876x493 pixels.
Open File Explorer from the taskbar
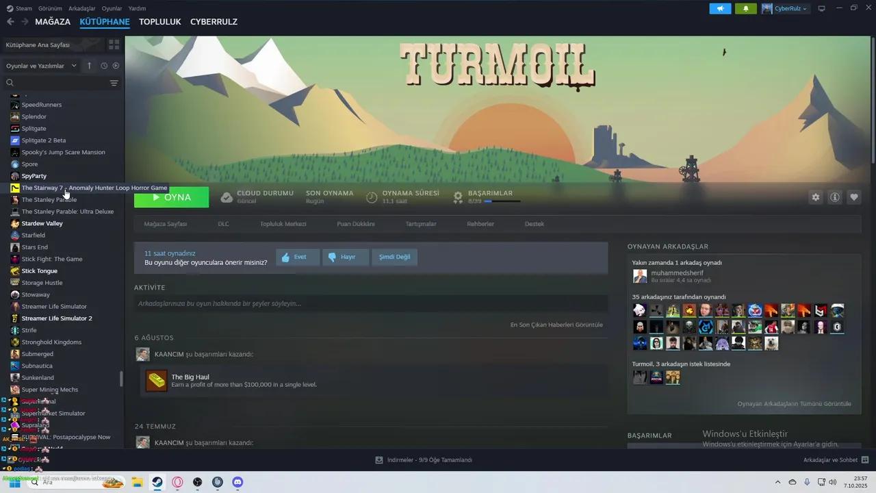pyautogui.click(x=137, y=482)
